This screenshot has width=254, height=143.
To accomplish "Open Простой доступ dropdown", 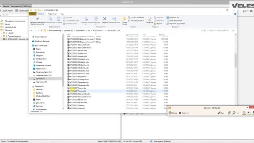I will [136, 21].
